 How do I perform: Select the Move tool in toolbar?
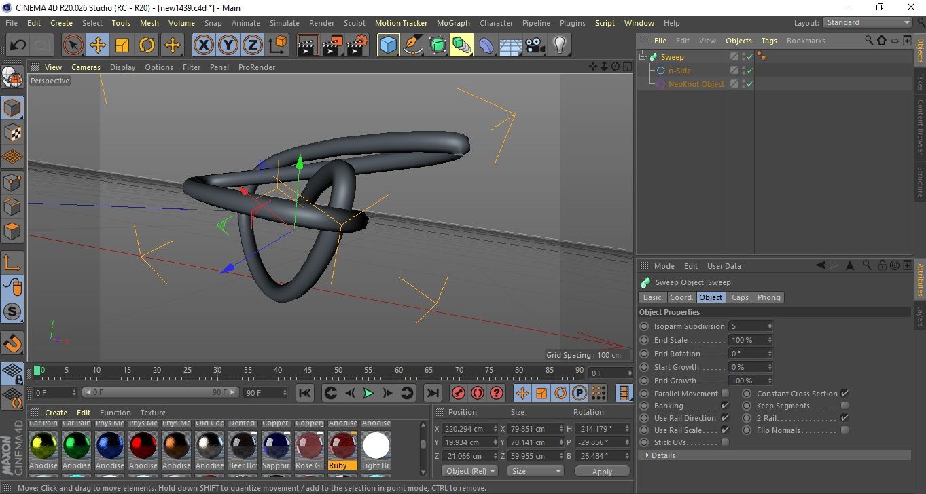[98, 45]
